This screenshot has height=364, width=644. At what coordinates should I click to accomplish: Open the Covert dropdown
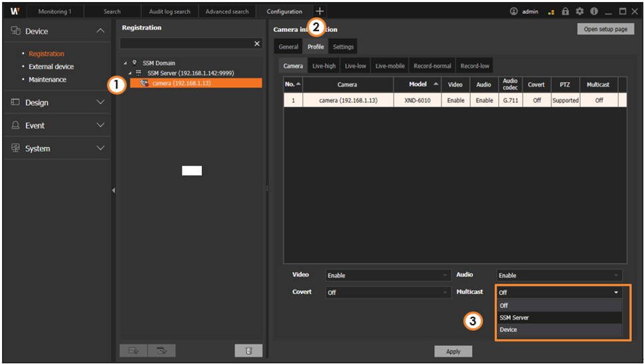pyautogui.click(x=388, y=292)
